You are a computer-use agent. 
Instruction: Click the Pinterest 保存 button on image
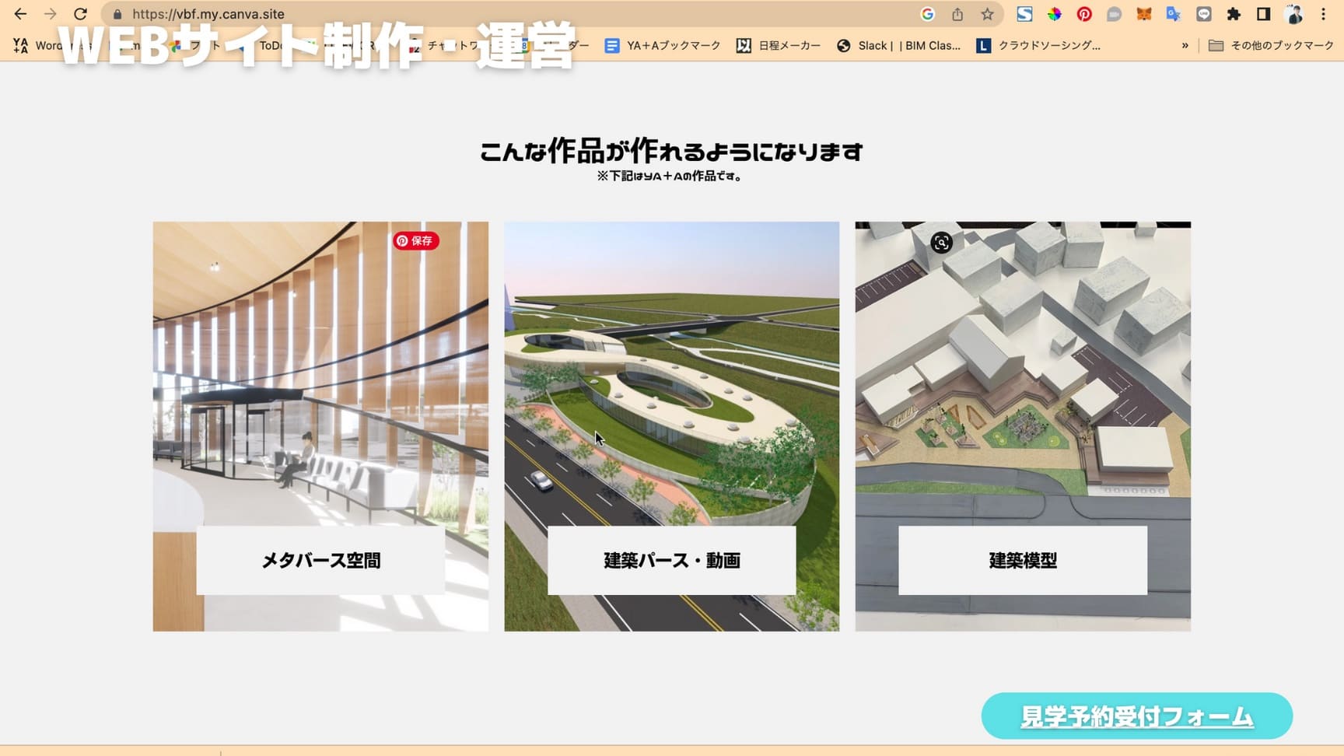click(x=415, y=241)
